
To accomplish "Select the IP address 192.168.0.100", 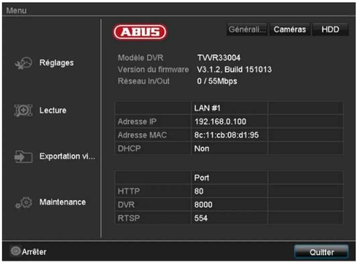I will click(220, 121).
